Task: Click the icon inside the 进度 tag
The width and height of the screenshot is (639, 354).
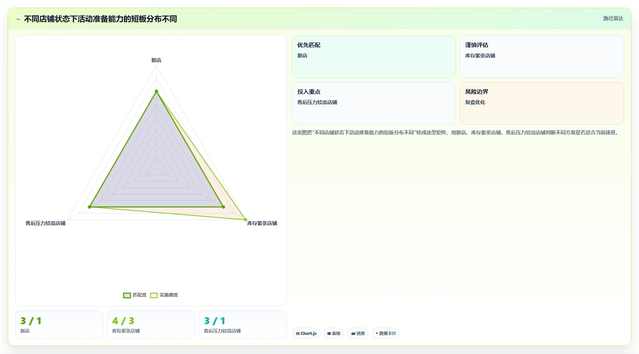Action: pyautogui.click(x=353, y=334)
